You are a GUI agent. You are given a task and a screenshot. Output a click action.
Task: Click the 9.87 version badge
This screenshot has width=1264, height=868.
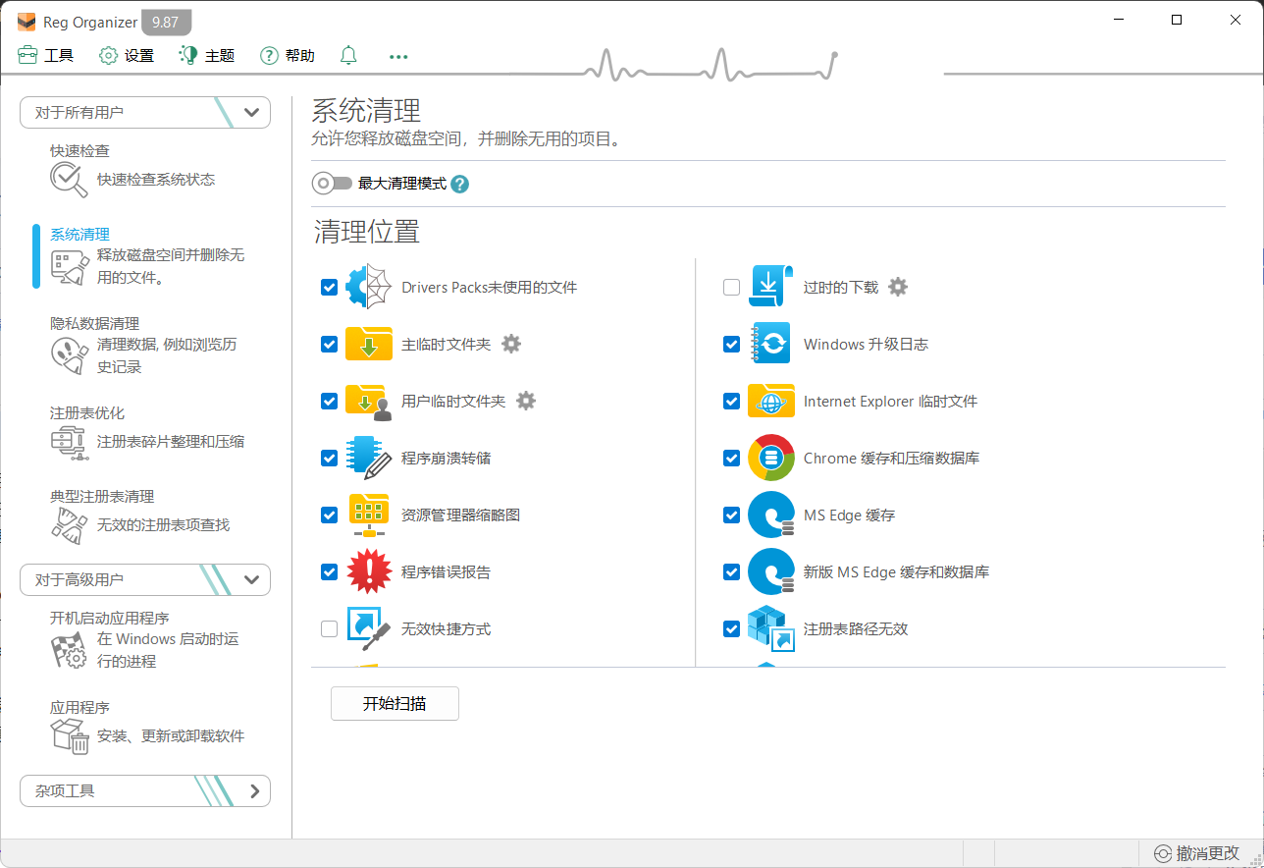click(166, 22)
